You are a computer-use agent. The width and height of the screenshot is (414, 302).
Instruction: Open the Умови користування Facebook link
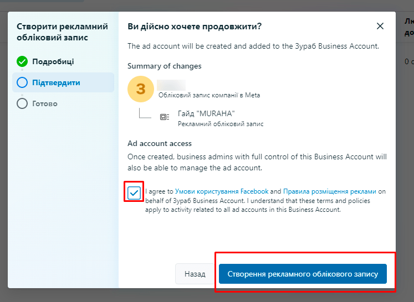[222, 191]
